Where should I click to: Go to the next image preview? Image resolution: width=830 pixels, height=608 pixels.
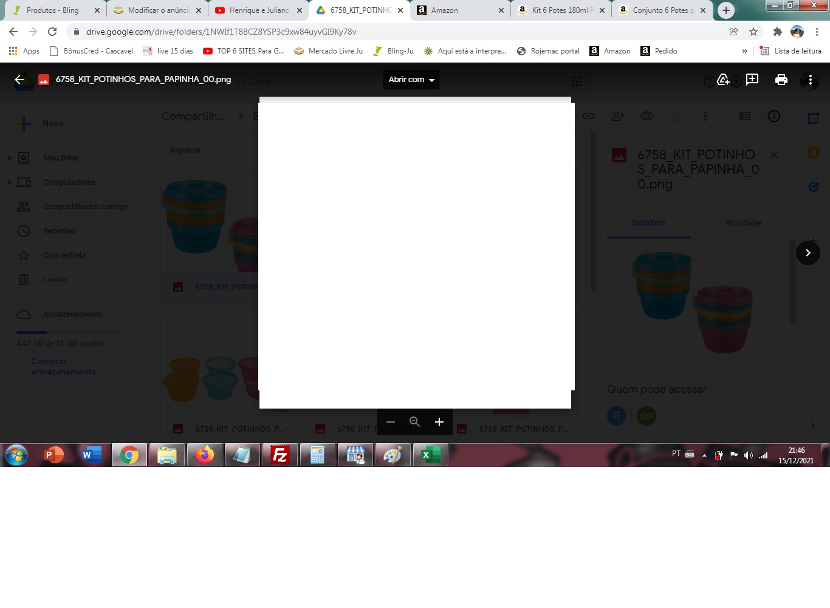808,253
